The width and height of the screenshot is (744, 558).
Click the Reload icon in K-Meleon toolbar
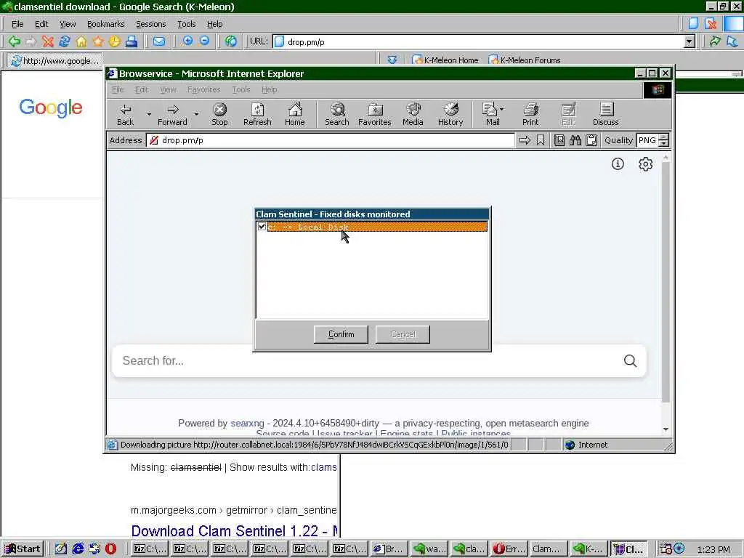click(65, 41)
